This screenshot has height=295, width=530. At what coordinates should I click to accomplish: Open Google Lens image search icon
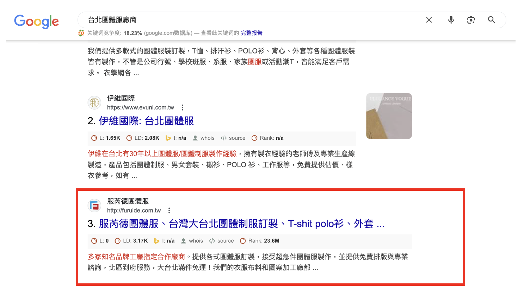coord(471,20)
